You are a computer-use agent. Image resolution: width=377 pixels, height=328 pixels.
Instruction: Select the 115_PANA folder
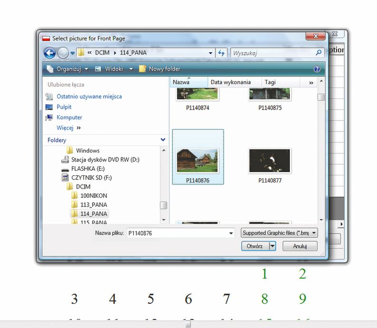pos(93,222)
